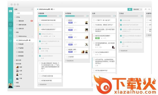Check the 一个客户下一单一般几件 task checkbox
Image resolution: width=158 pixels, height=95 pixels.
click(x=94, y=20)
